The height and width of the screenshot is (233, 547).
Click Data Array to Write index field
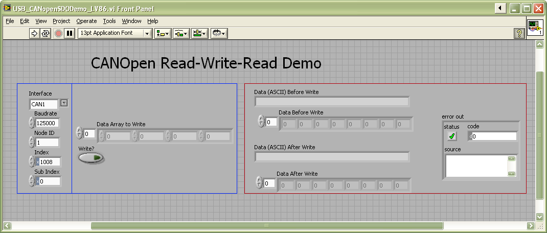click(x=89, y=133)
